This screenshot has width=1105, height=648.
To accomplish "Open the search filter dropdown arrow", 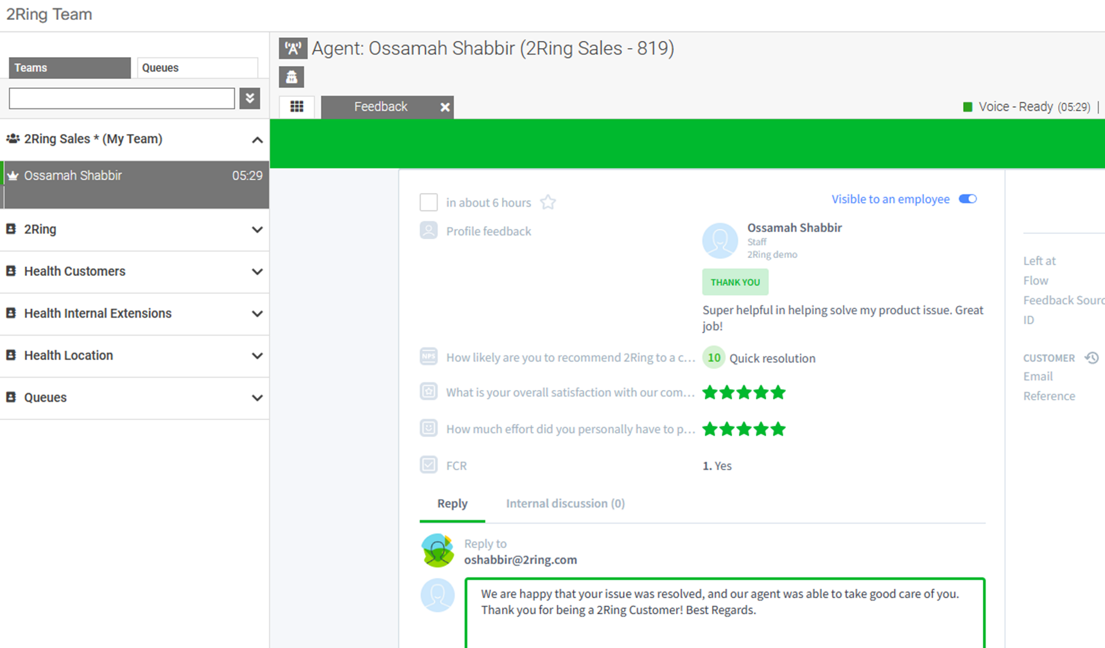I will pyautogui.click(x=250, y=98).
